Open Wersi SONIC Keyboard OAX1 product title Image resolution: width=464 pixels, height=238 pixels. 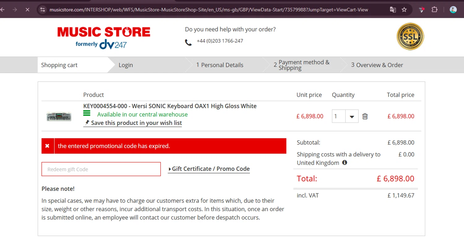170,106
